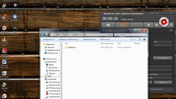Click Шаблоны button in Bandicam
Image resolution: width=176 pixels, height=99 pixels.
[163, 82]
